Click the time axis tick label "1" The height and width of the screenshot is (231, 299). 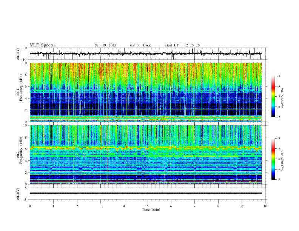[x=54, y=206]
